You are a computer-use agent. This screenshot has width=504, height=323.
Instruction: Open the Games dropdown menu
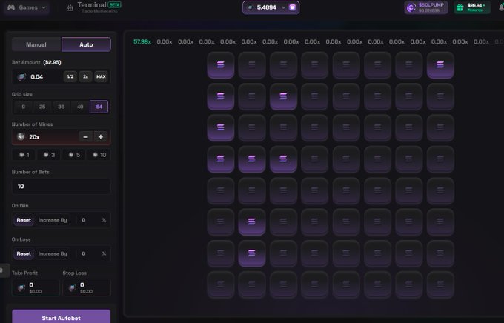27,7
